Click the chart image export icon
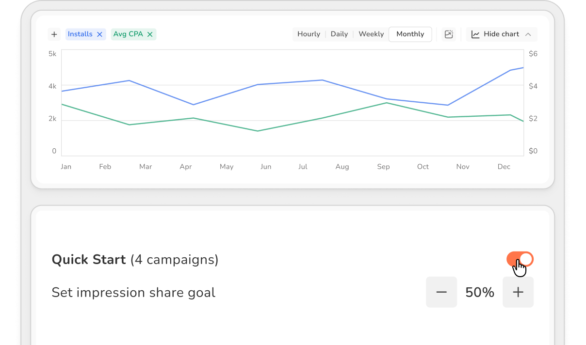The height and width of the screenshot is (345, 586). coord(449,34)
